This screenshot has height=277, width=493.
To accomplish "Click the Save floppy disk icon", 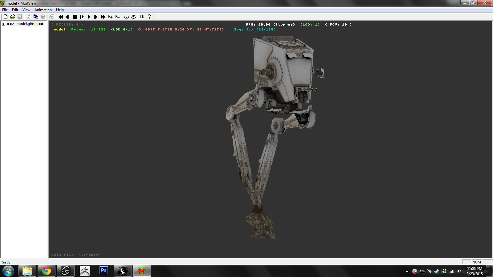I will pyautogui.click(x=20, y=17).
